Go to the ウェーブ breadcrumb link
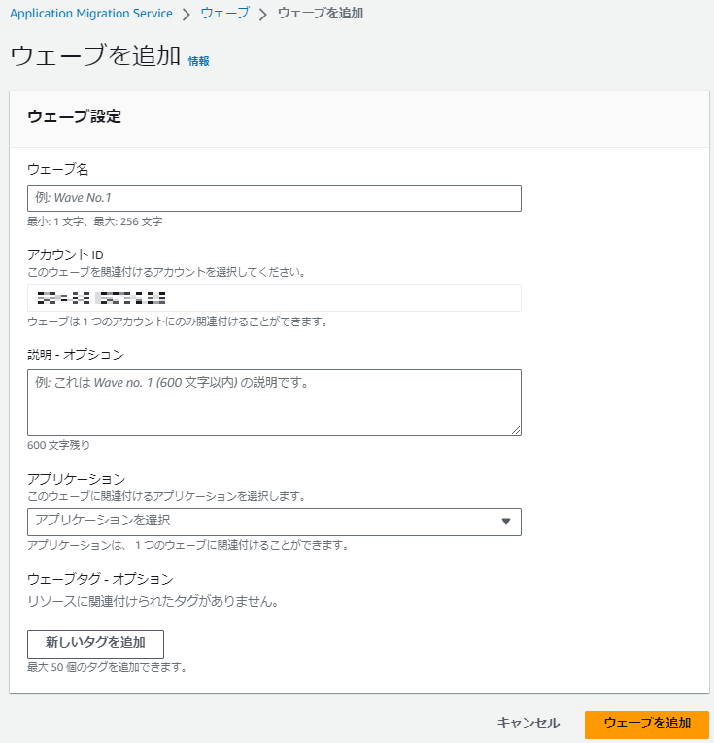The height and width of the screenshot is (743, 714). tap(224, 14)
